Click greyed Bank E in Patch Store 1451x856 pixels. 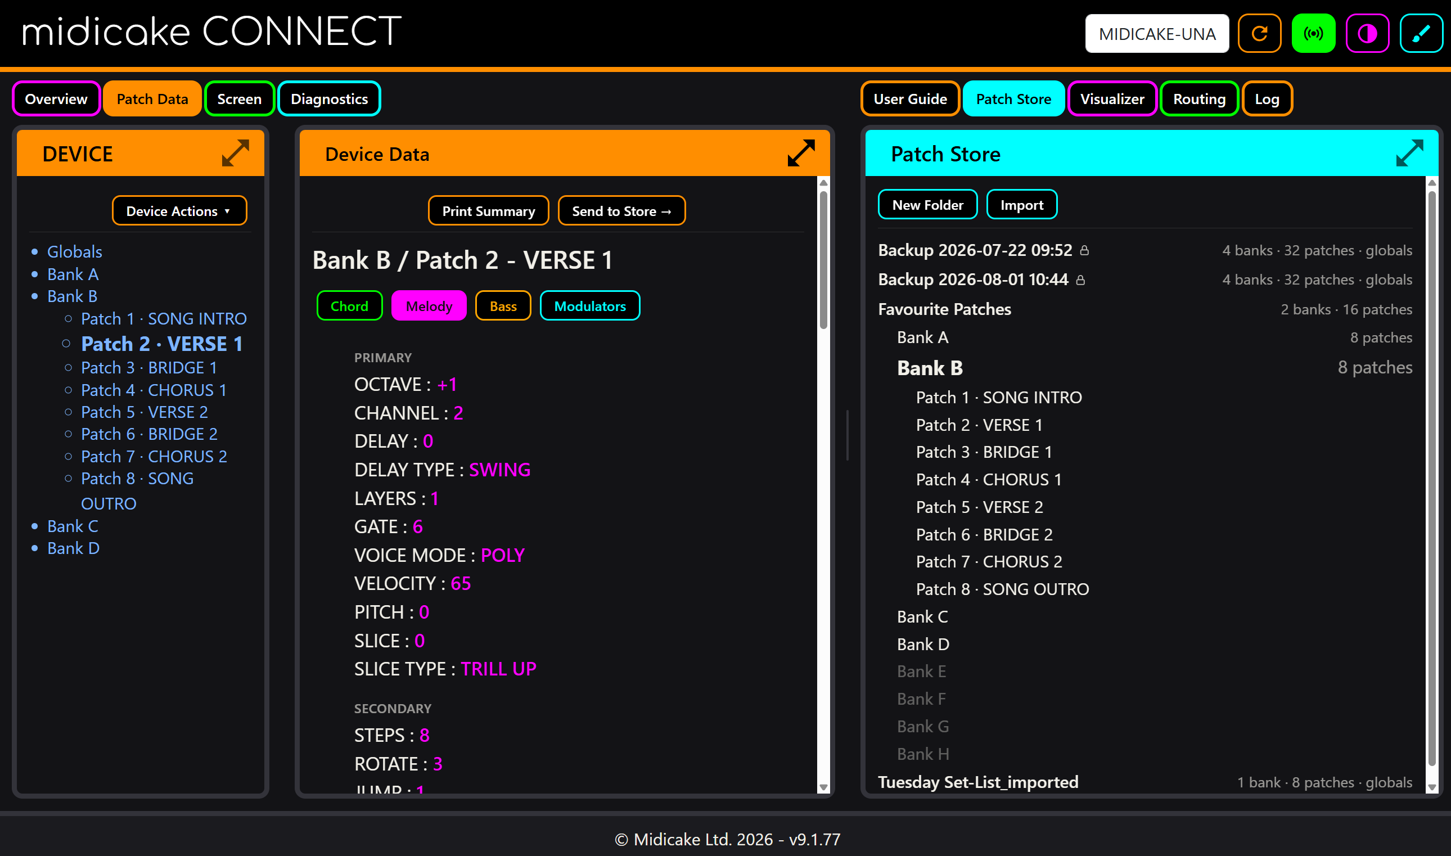921,672
